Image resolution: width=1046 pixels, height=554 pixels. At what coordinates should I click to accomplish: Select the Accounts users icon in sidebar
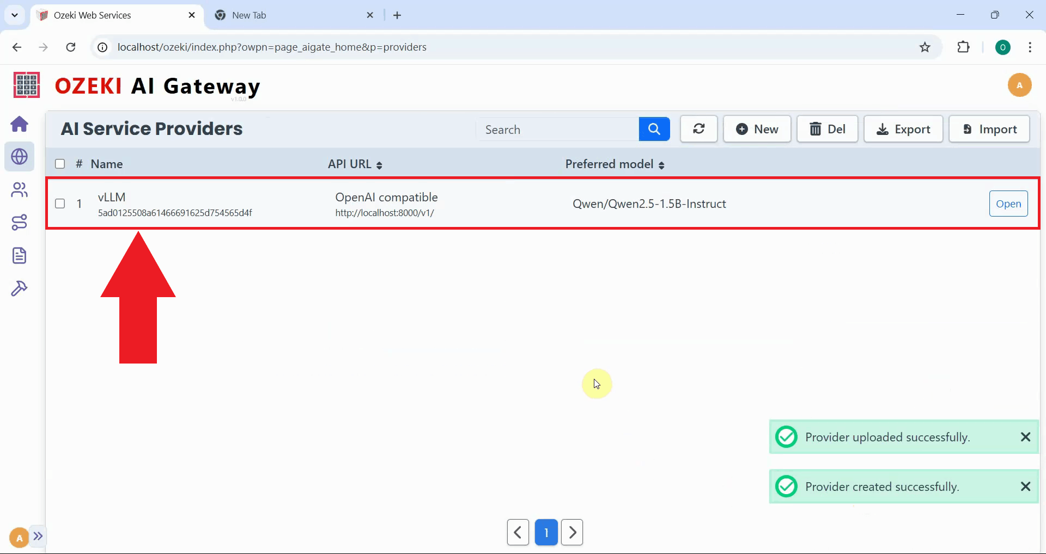20,189
